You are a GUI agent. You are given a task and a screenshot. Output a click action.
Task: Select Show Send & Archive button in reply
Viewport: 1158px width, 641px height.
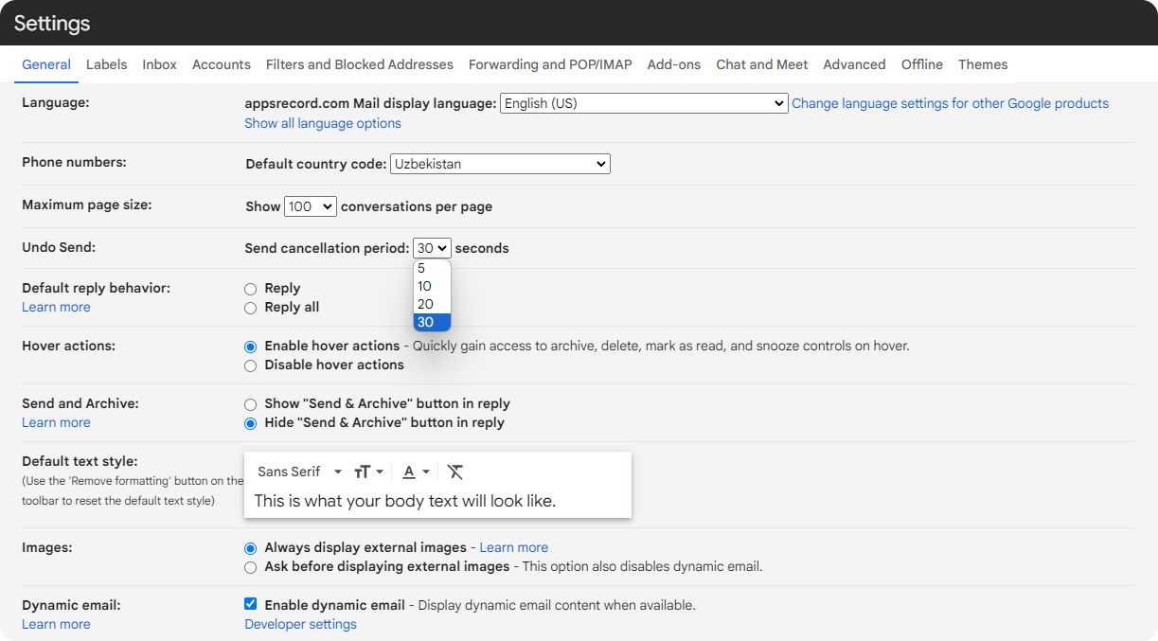250,403
